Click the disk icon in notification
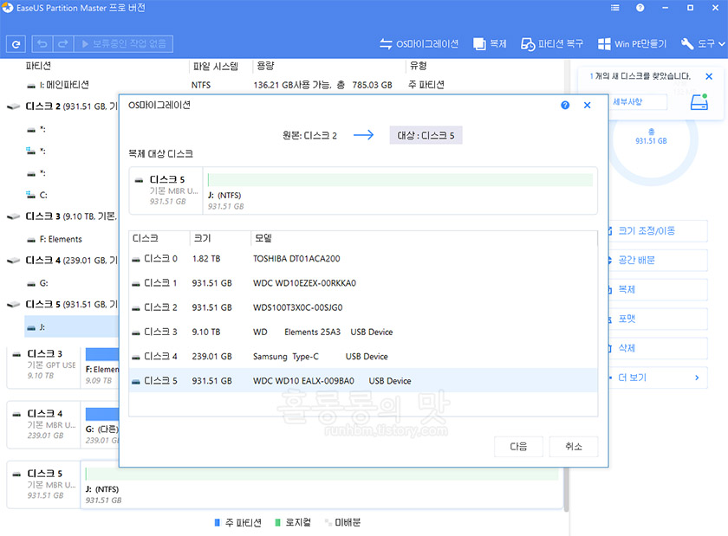 (699, 102)
